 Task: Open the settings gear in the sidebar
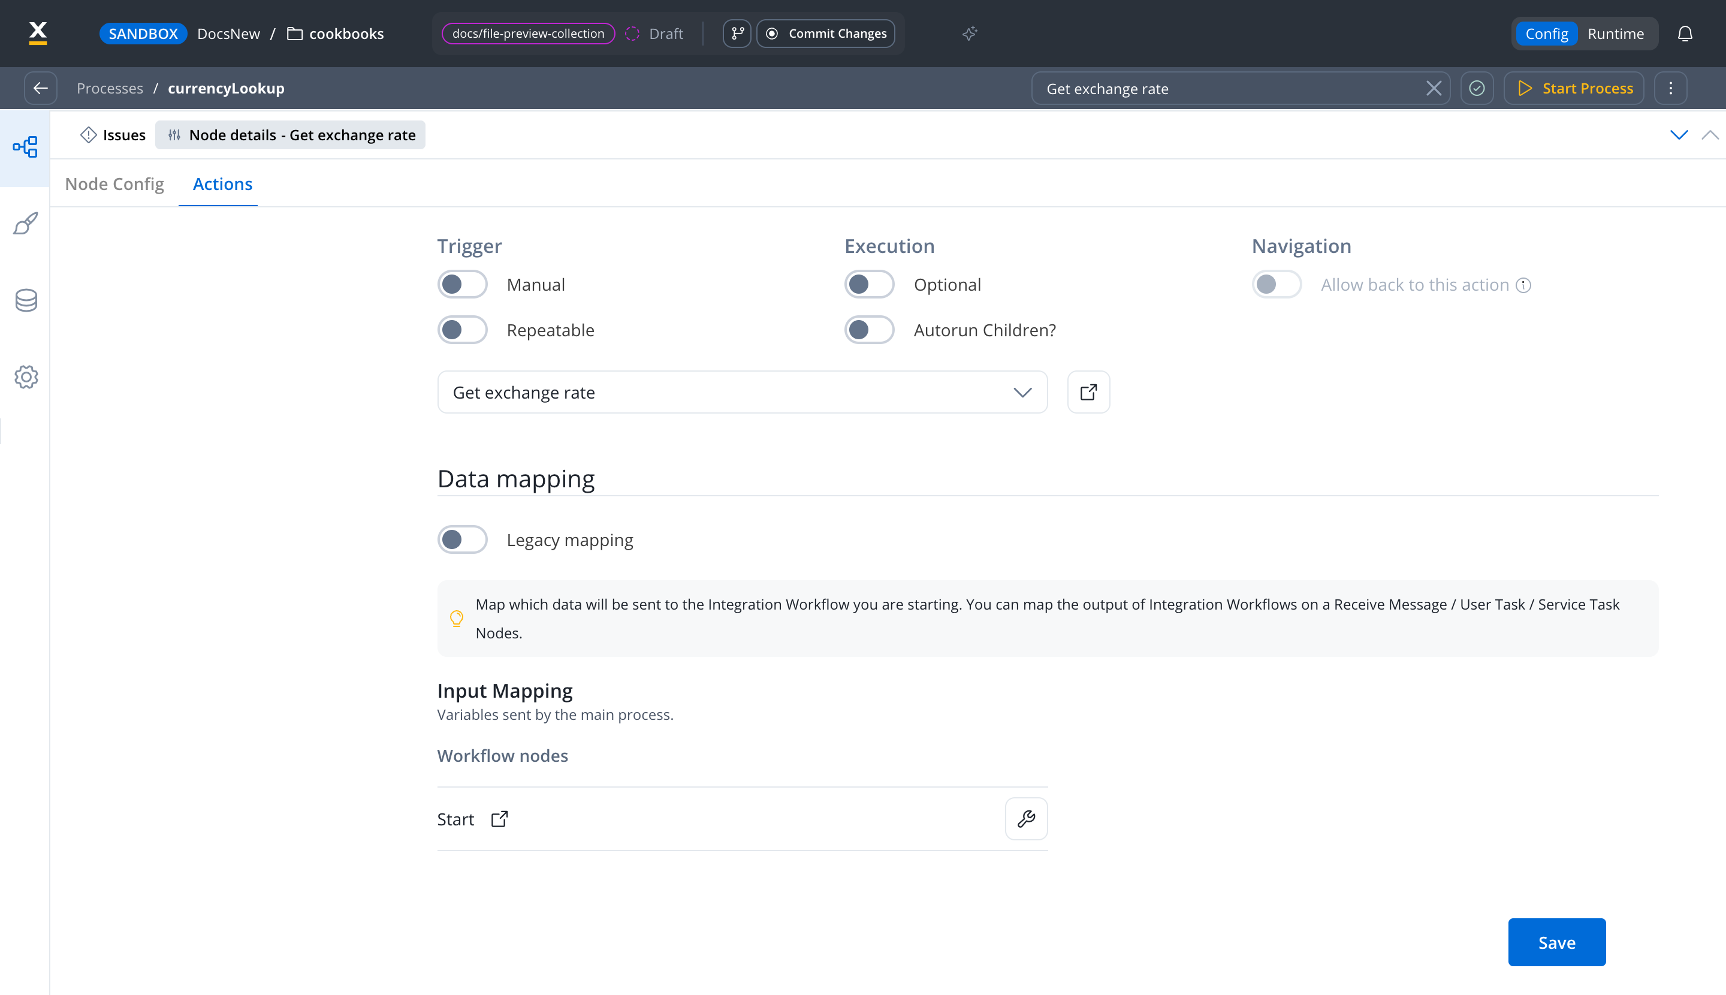26,376
